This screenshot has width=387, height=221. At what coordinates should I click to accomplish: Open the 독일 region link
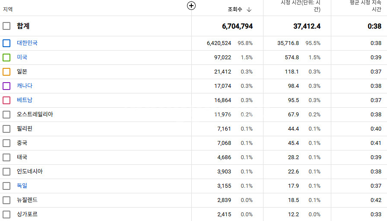[x=22, y=186]
